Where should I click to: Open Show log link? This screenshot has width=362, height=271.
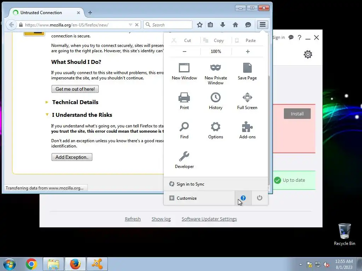pyautogui.click(x=161, y=219)
